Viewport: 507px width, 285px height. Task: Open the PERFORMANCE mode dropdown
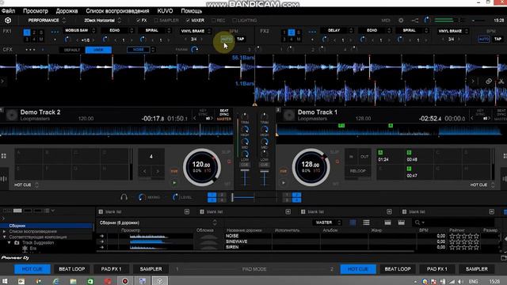click(47, 21)
